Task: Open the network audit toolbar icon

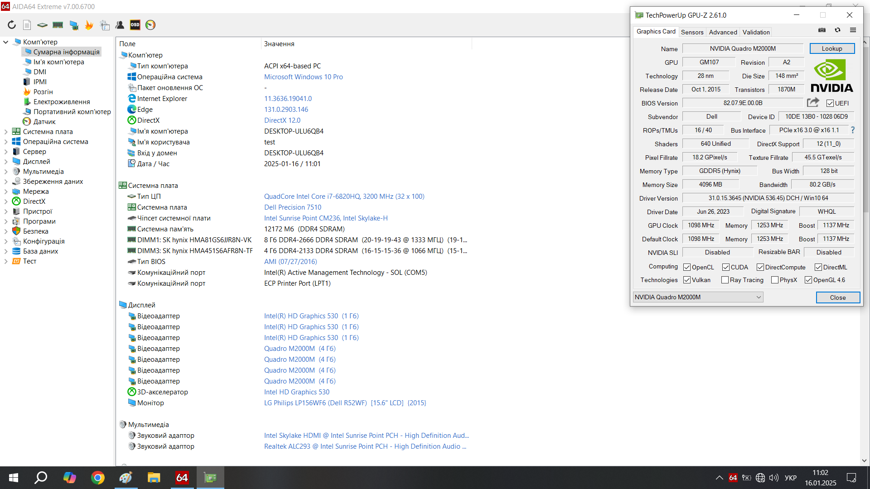Action: [105, 25]
